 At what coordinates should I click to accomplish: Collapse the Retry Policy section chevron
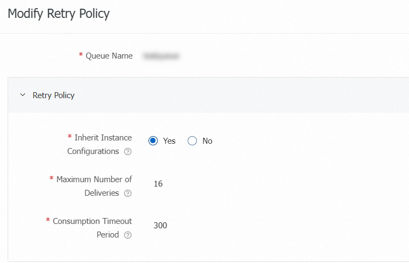tap(22, 95)
